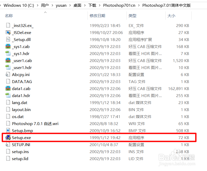207x171 pixels.
Task: Click the _inst32i.ex_ file icon
Action: coord(8,25)
